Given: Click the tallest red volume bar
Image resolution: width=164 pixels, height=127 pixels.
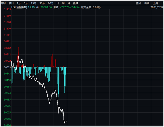Looking at the screenshot, I should (x=18, y=57).
